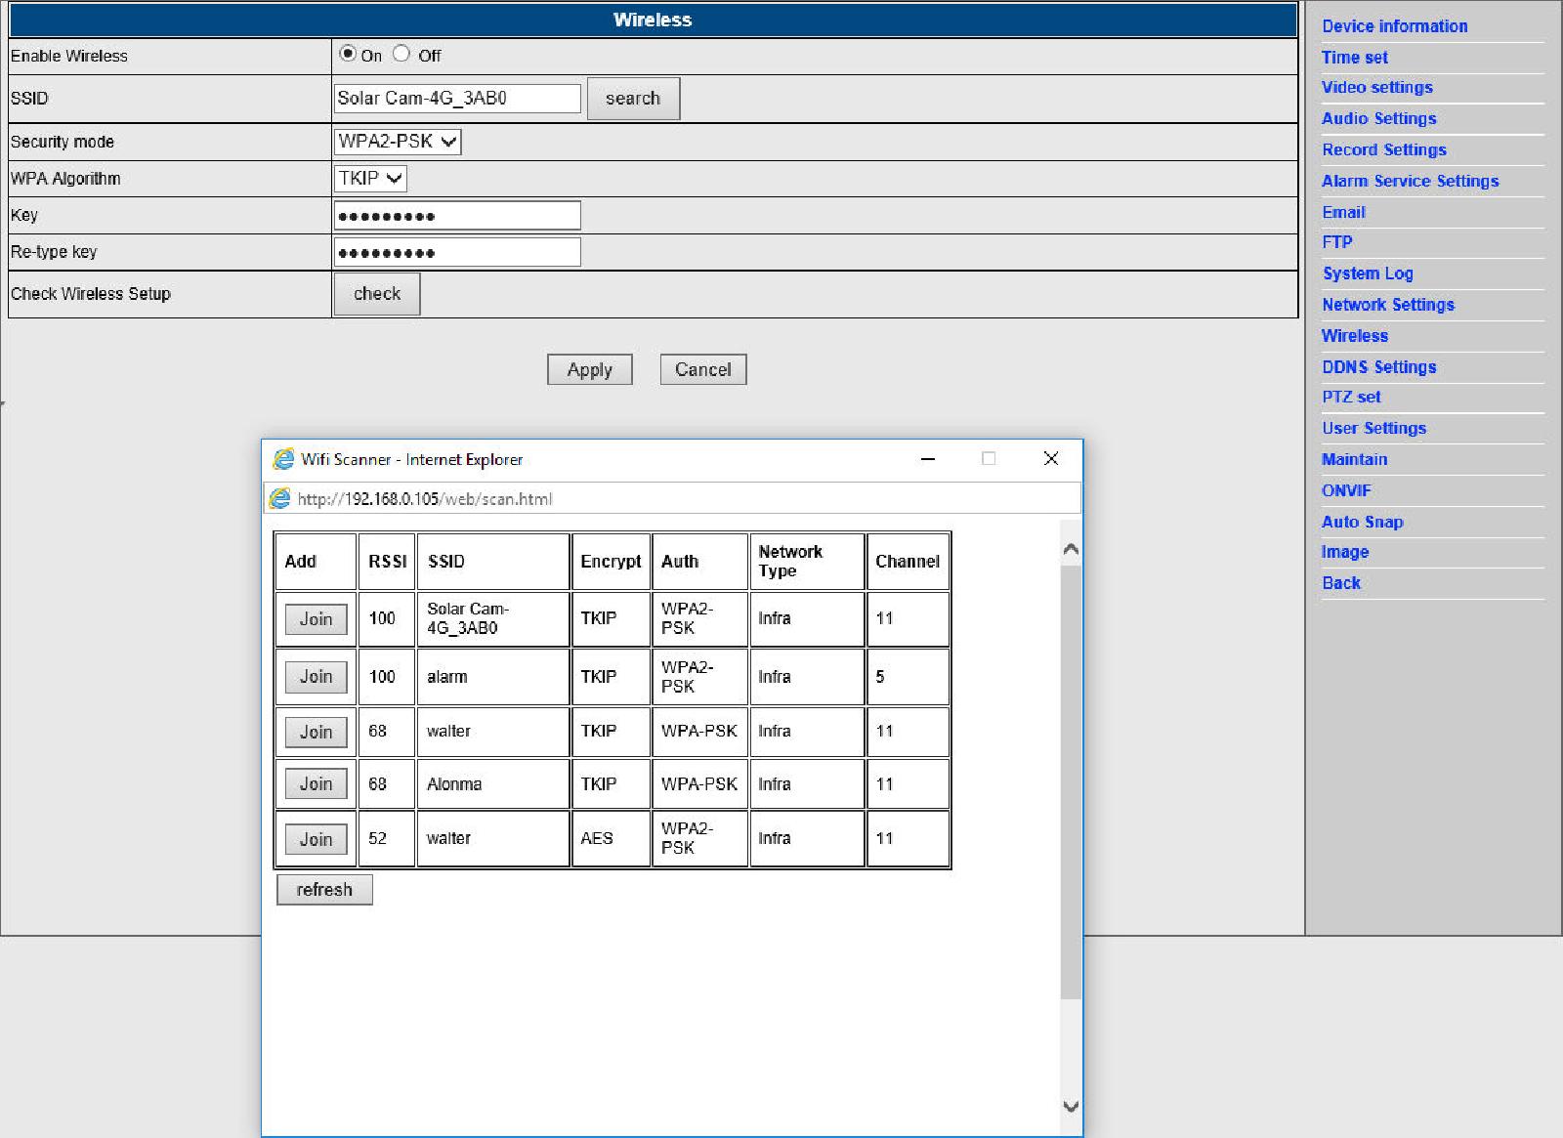Screen dimensions: 1563x1138
Task: Open DDNS Settings in the sidebar
Action: coord(1378,367)
